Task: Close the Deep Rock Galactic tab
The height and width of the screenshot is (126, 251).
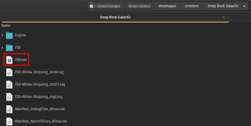Action: click(x=224, y=17)
